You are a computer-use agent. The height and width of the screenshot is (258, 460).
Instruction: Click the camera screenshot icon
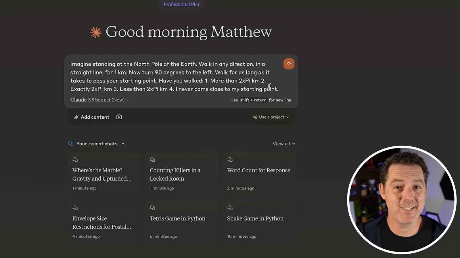click(x=119, y=117)
